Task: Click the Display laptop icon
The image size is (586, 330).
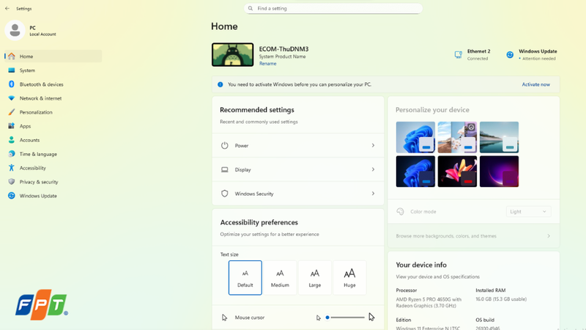Action: 224,169
